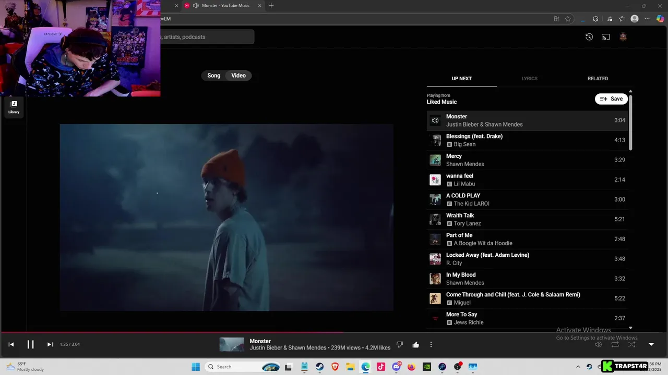Play A COLD PLAY from the queue
The image size is (668, 375).
click(x=528, y=199)
